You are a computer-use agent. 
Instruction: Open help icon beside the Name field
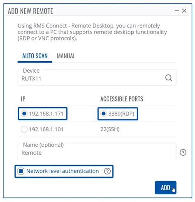click(x=183, y=152)
